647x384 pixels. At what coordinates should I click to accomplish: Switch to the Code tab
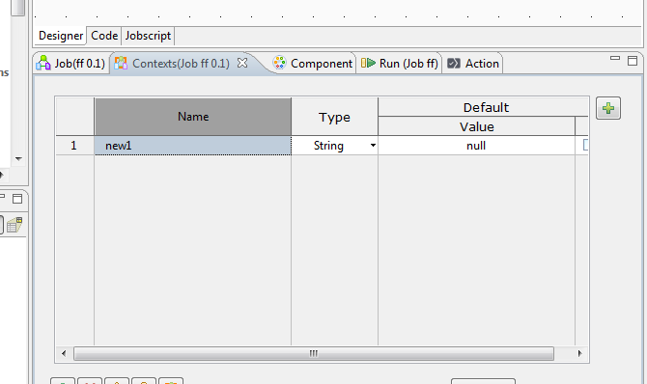[104, 36]
